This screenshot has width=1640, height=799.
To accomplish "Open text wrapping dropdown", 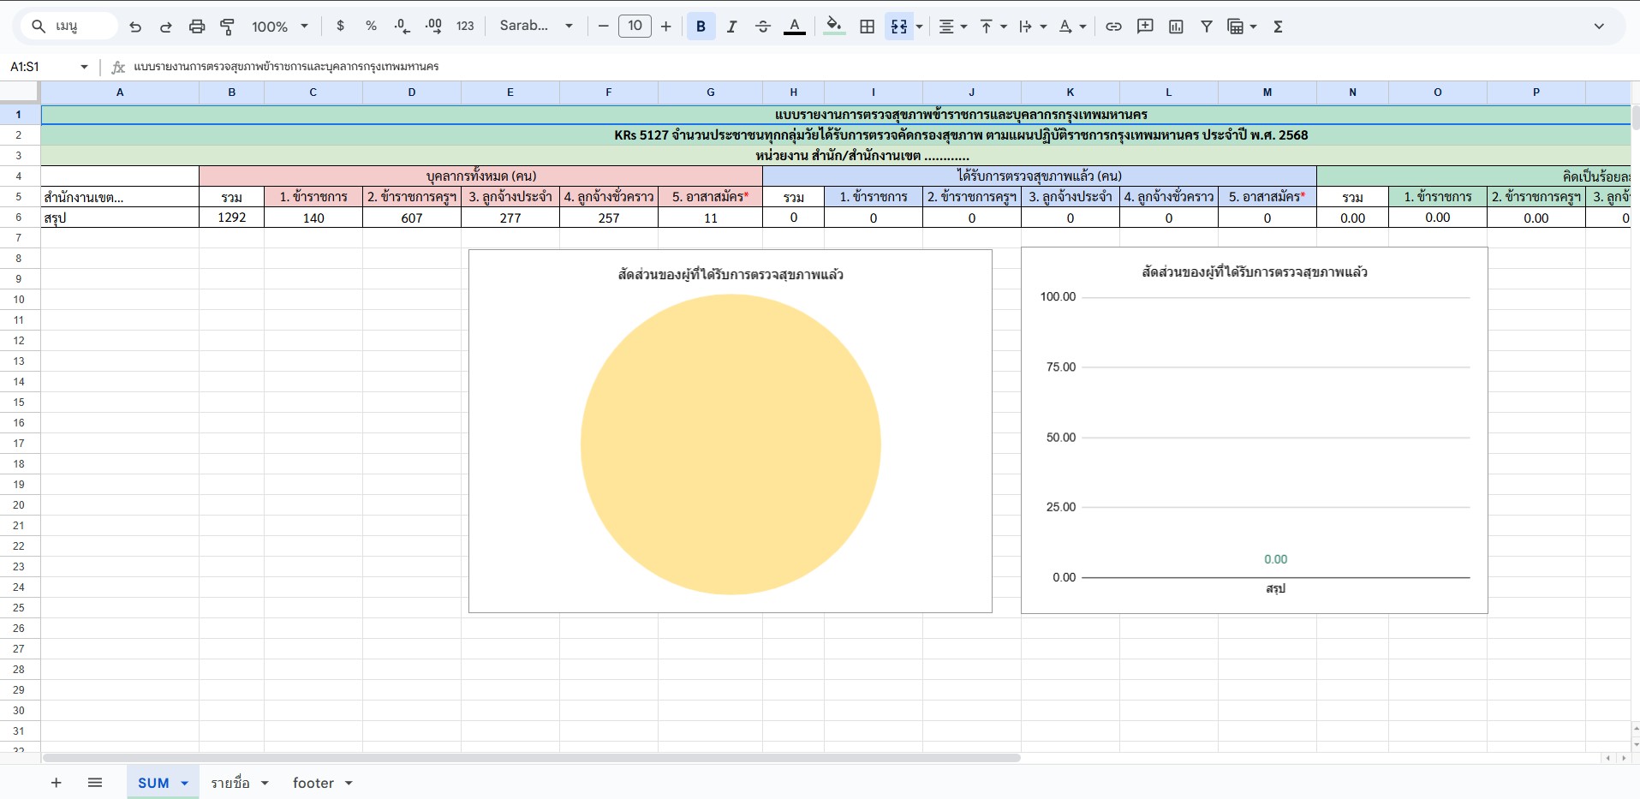I will pos(1033,27).
